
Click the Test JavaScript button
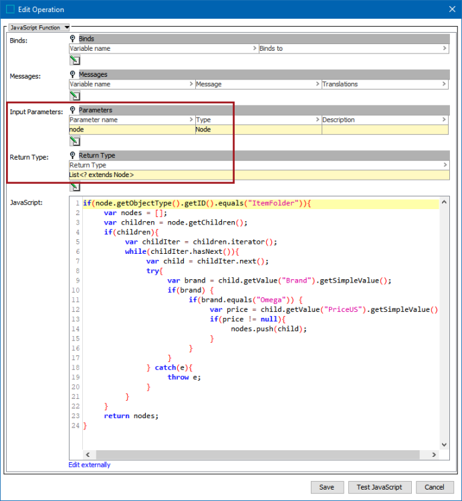(380, 487)
